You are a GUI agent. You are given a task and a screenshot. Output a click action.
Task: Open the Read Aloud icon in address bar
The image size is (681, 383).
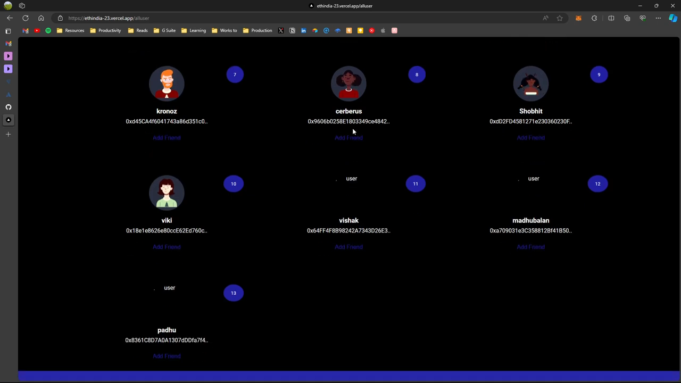coord(545,18)
